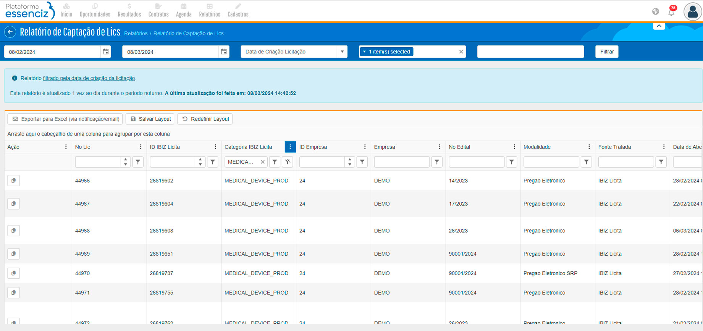Adjust the ID Empresa filter spinner

[349, 162]
